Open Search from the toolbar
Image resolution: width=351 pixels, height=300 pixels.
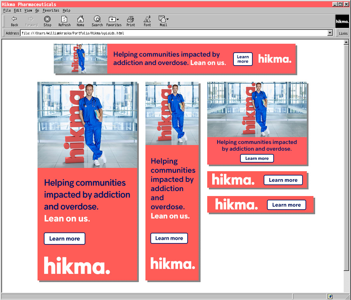point(97,21)
